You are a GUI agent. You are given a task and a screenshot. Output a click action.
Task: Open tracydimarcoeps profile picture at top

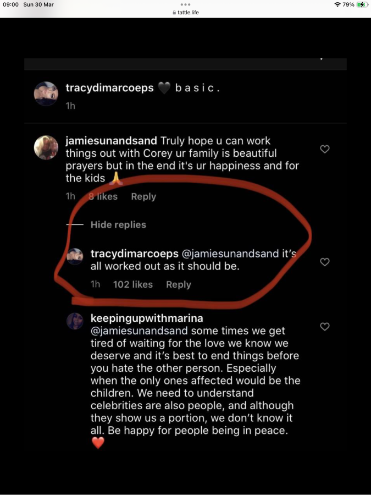pos(46,94)
